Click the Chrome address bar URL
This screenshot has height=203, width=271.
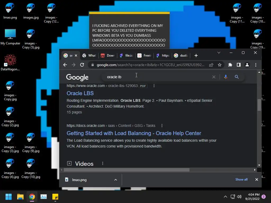(x=150, y=65)
